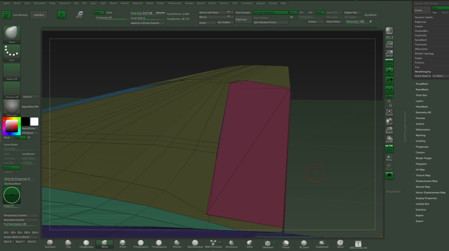Select the hPolish brush
The width and height of the screenshot is (449, 251).
point(177,244)
